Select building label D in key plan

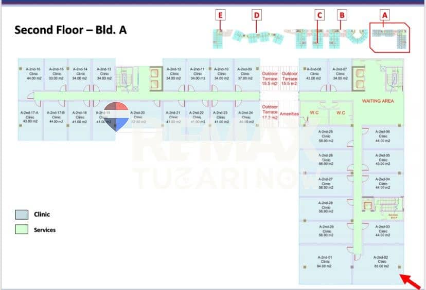click(x=256, y=15)
